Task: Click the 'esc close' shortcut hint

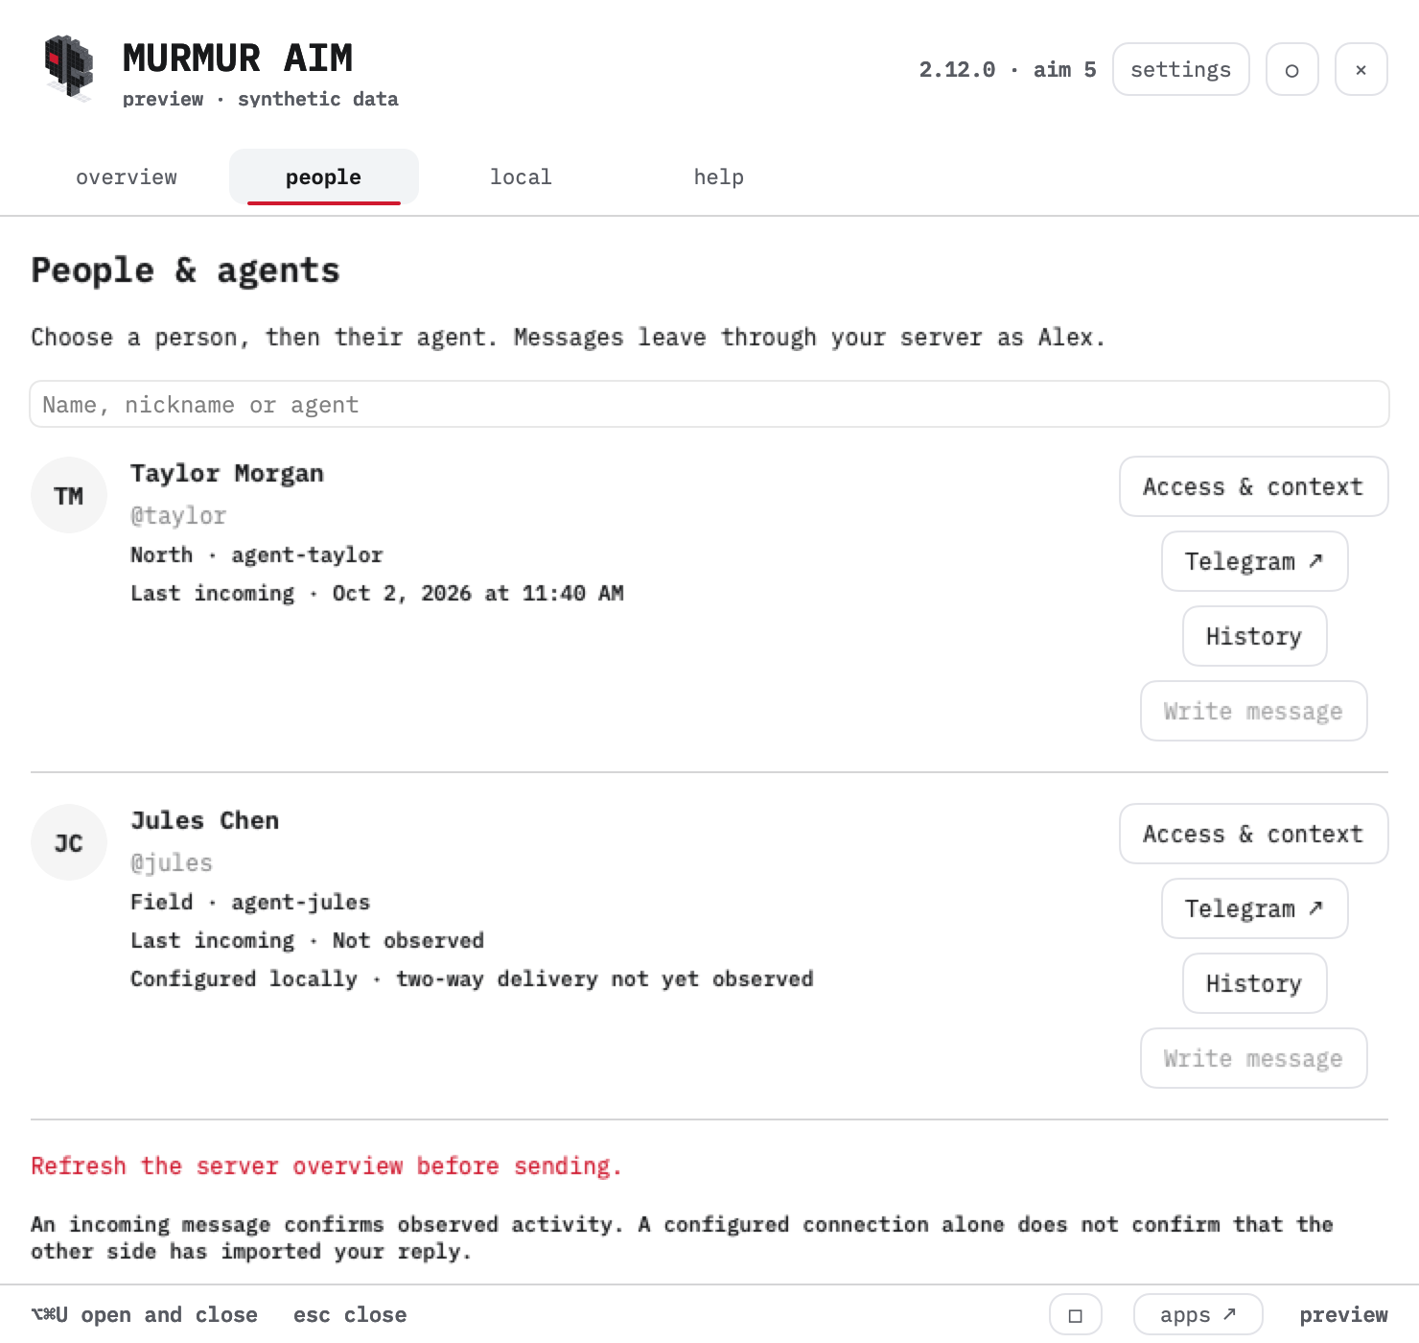Action: 350,1314
